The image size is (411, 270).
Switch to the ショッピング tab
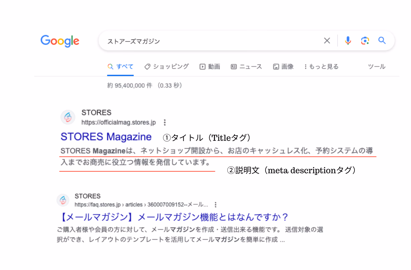(x=166, y=67)
